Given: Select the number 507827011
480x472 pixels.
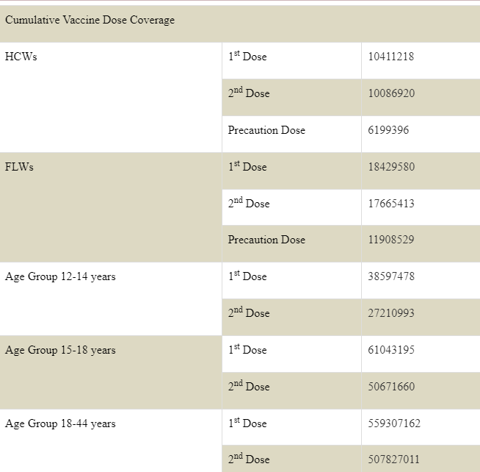Looking at the screenshot, I should click(x=394, y=460).
